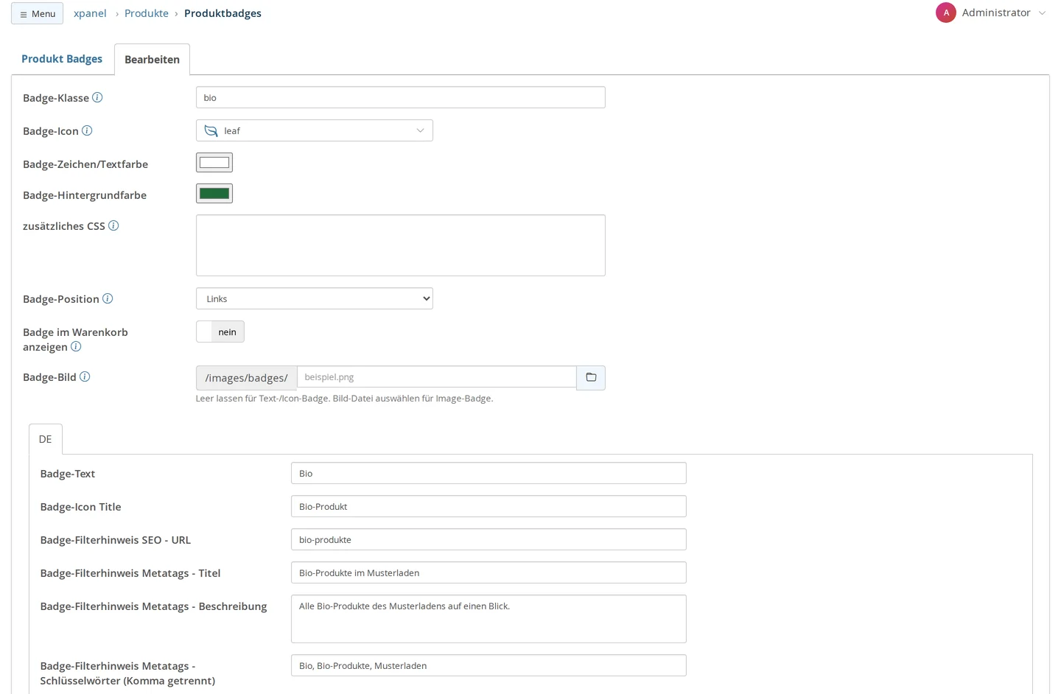Open the Produkte breadcrumb link

click(x=147, y=13)
